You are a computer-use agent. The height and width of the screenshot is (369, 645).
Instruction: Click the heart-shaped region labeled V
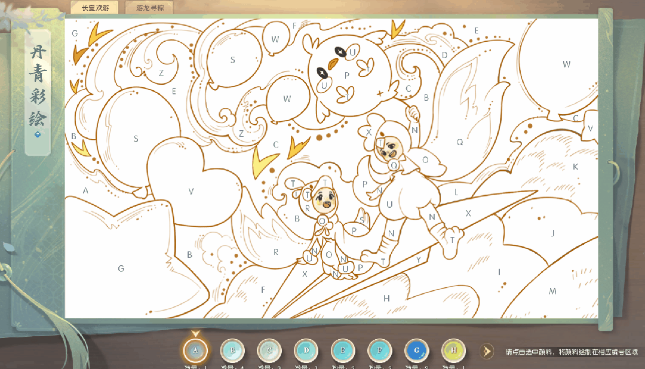tap(191, 191)
